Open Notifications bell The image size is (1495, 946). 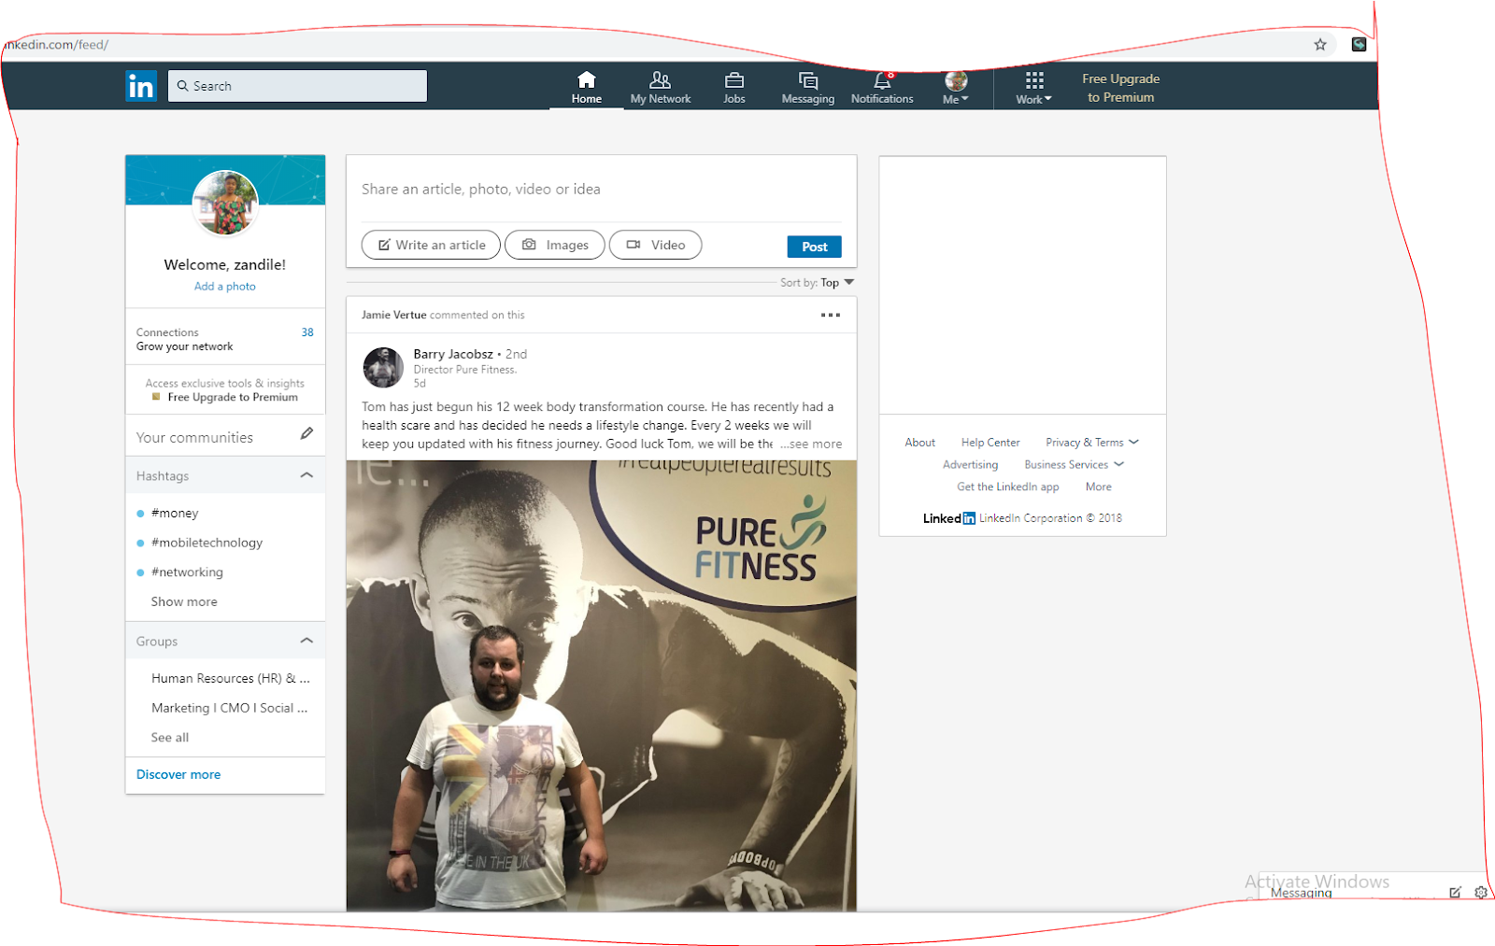(882, 87)
